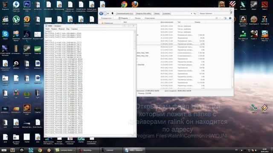Open the DAEMON Tools Lite desktop icon

coord(16,6)
